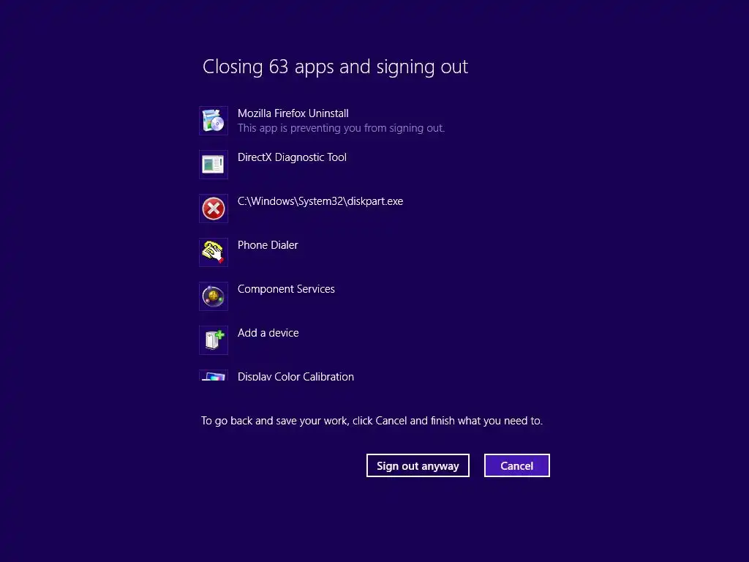Click the 'To go back and save your work' message
Screen dimensions: 749x562
372,421
